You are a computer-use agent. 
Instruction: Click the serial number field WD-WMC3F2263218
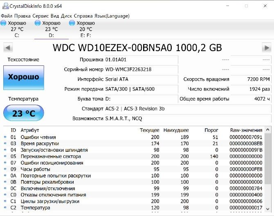(x=141, y=70)
